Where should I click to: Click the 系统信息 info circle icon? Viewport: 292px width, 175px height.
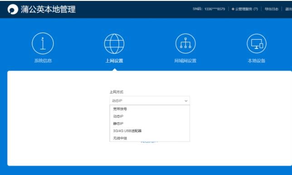point(43,44)
